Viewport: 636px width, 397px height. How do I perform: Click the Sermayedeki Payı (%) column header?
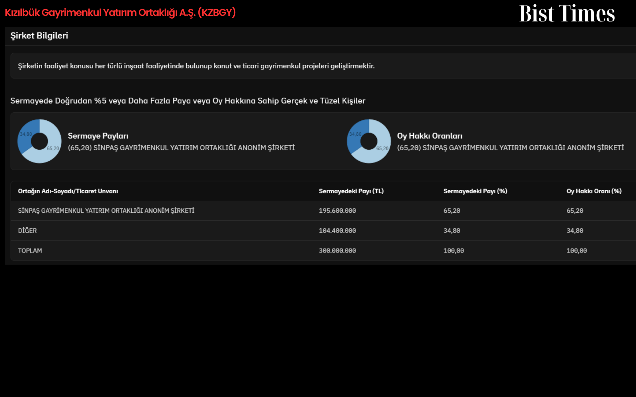pos(475,191)
